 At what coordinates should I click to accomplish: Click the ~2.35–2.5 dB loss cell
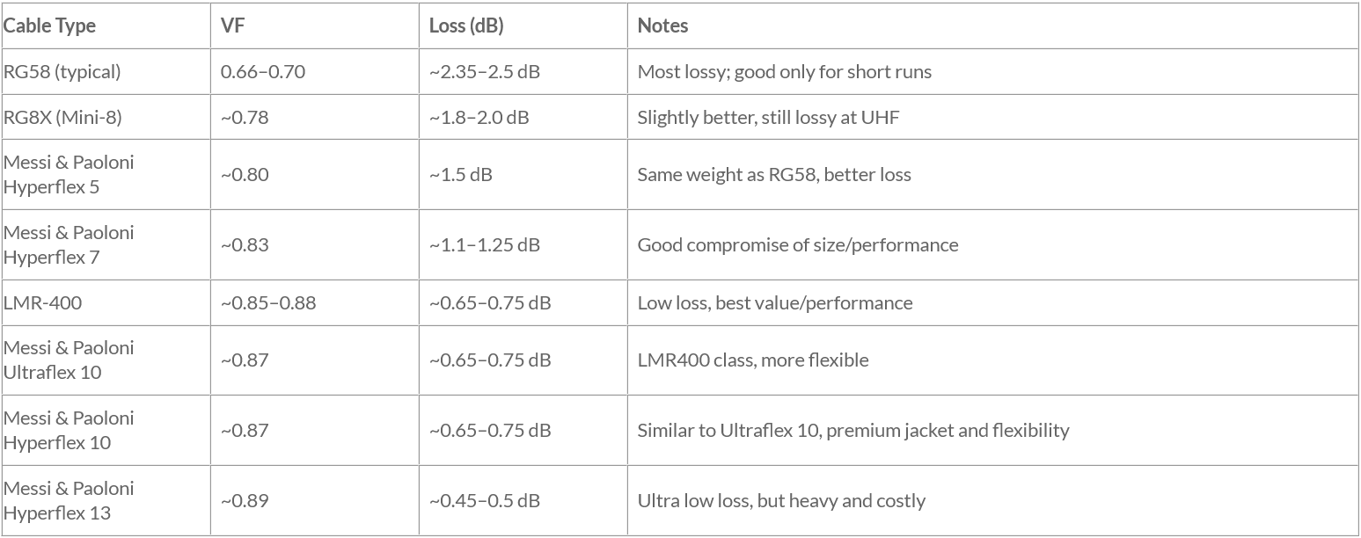point(485,72)
